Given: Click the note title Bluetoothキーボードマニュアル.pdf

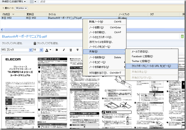Looking at the screenshot, I should tap(25, 36).
